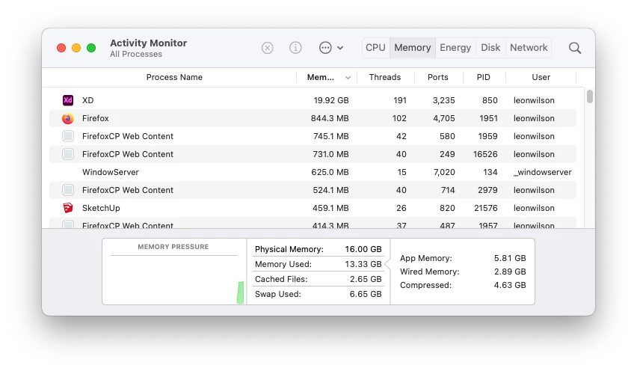Click the _windowserver user cell
This screenshot has height=371, width=637.
[x=542, y=172]
